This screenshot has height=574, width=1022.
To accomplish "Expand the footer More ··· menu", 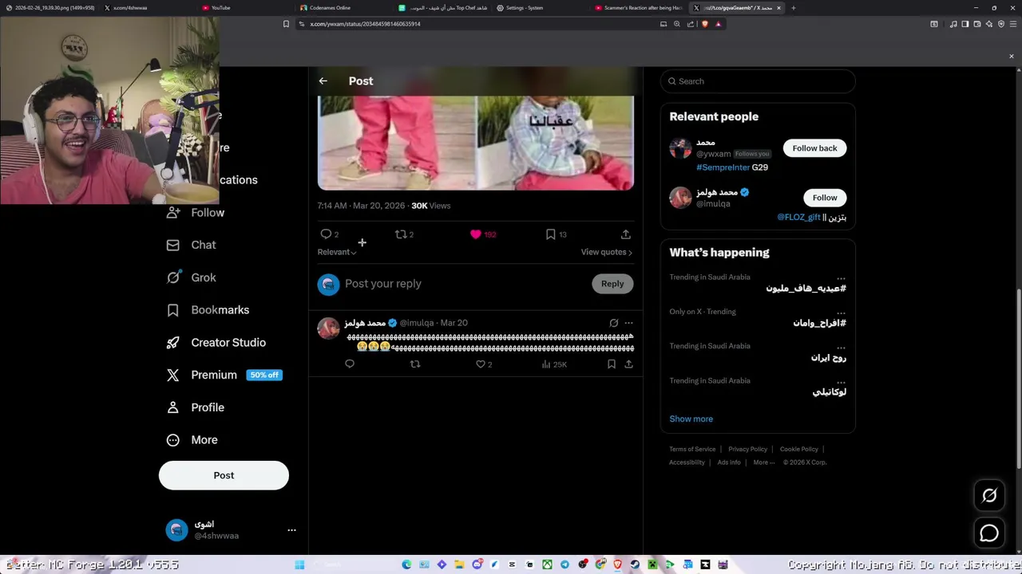I will [763, 462].
